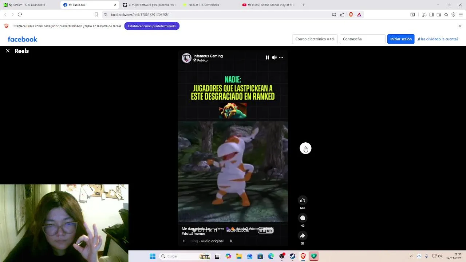
Task: Go back with the browser back arrow
Action: click(x=5, y=15)
